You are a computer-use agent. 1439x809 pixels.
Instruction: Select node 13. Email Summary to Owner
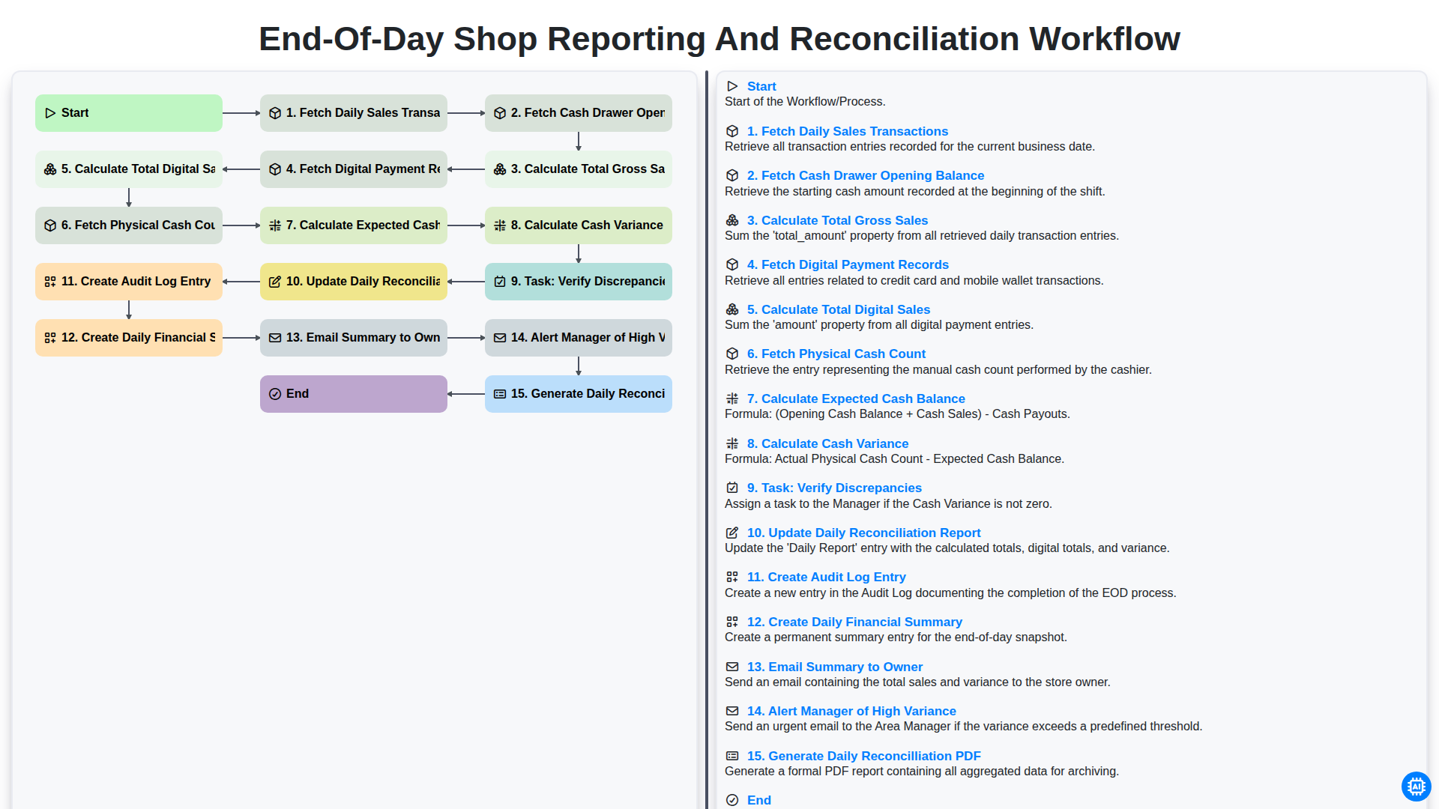point(354,338)
